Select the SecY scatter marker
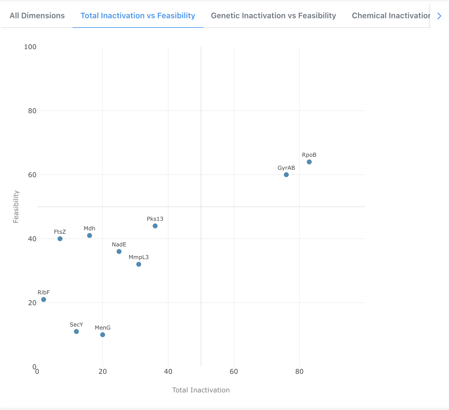449x410 pixels. click(76, 331)
